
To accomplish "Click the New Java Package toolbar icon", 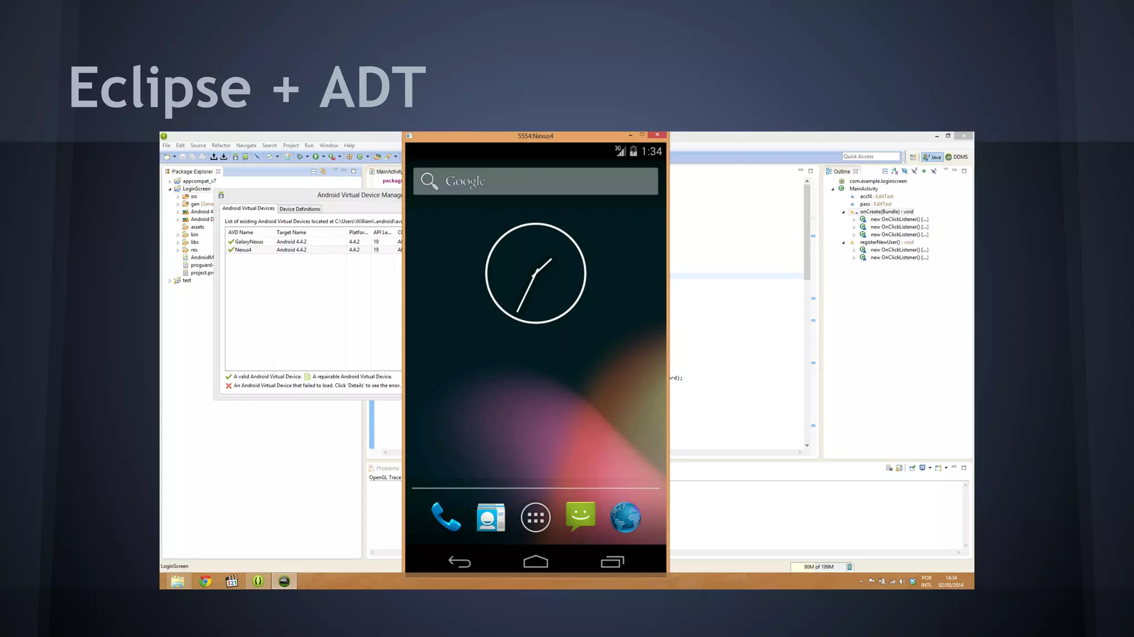I will coord(349,157).
